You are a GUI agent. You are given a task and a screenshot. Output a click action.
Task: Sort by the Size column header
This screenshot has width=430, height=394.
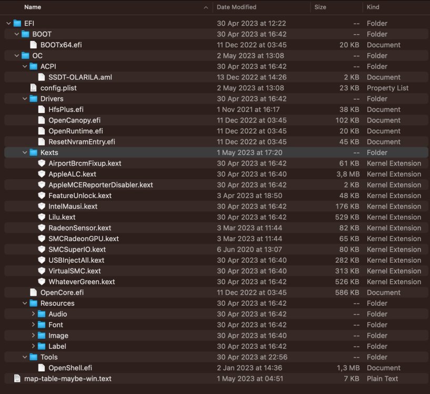click(321, 7)
